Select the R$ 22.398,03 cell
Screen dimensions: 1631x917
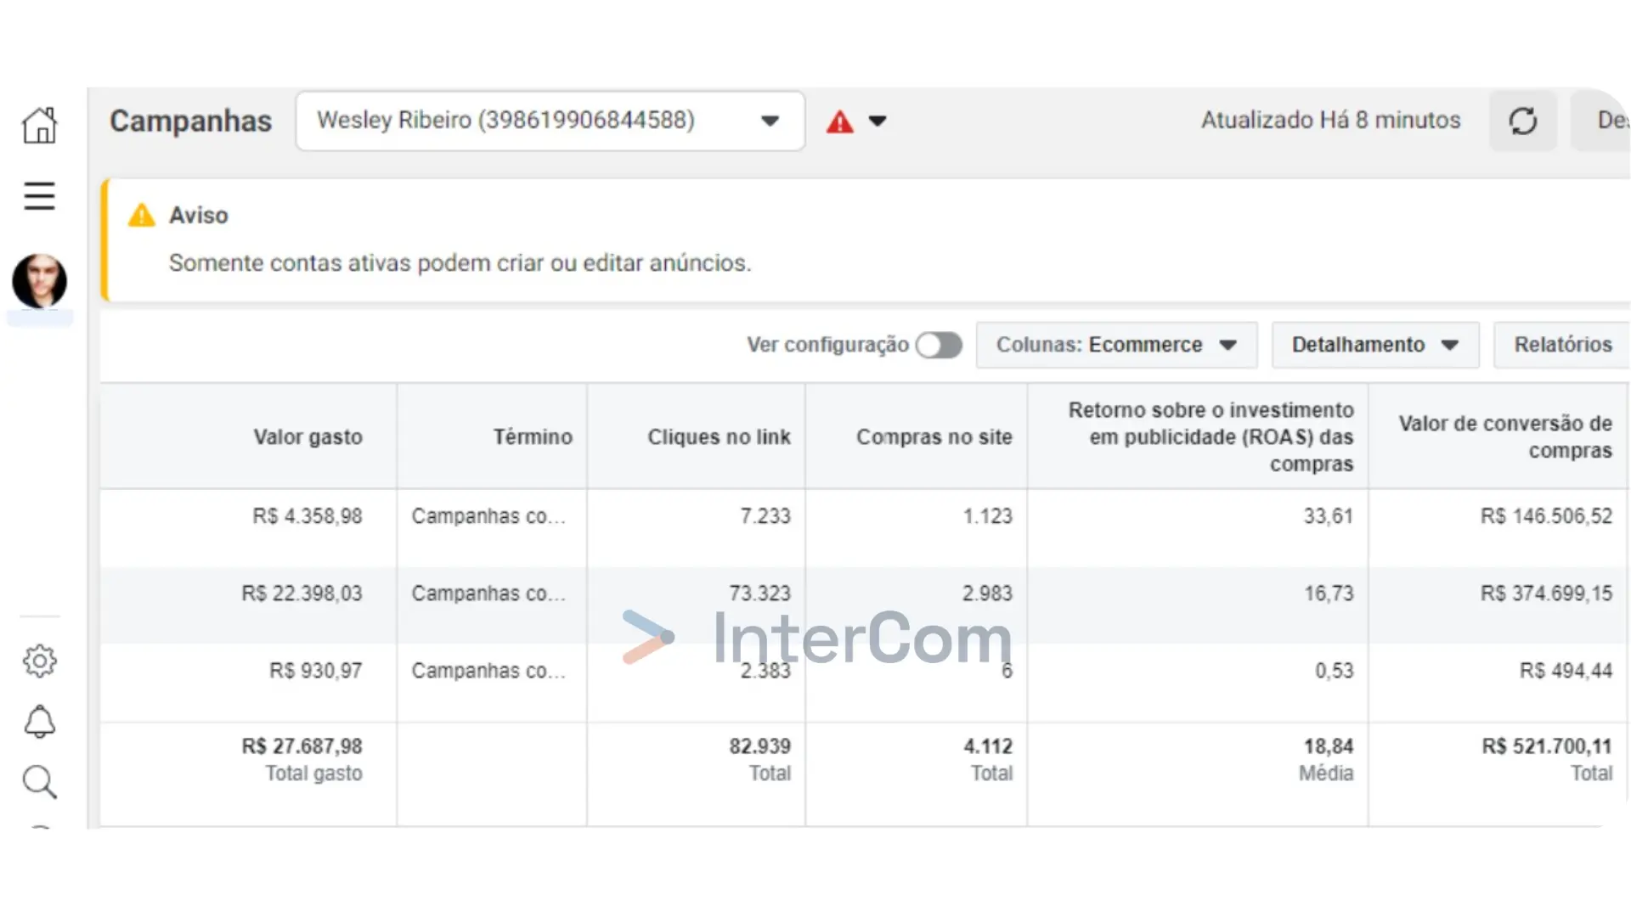(x=302, y=594)
